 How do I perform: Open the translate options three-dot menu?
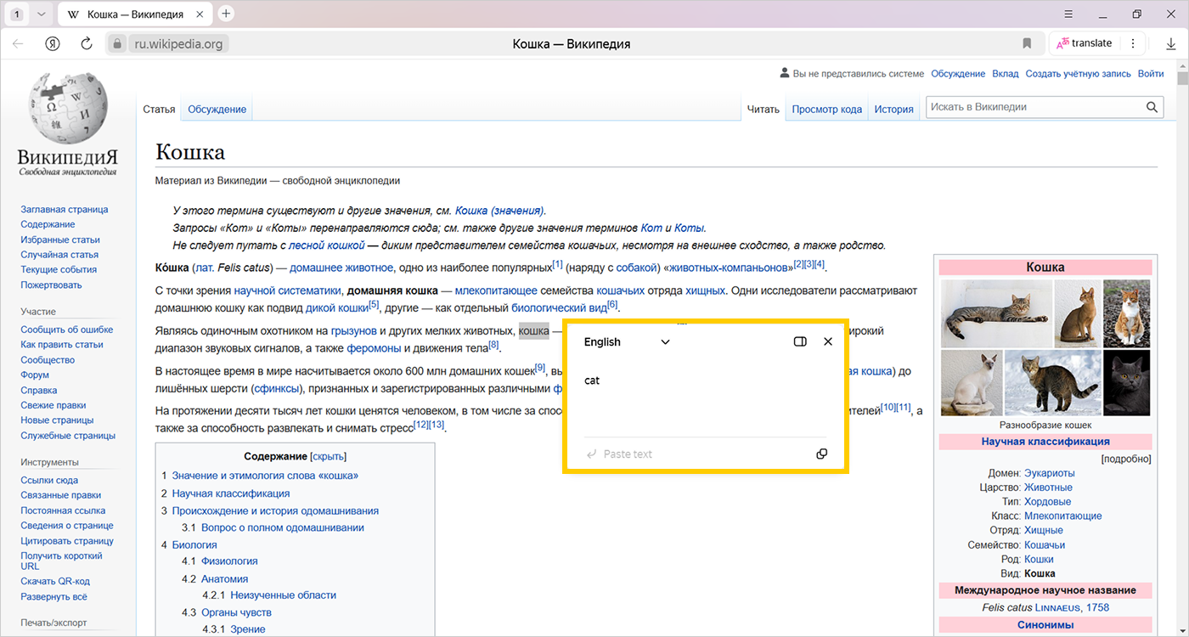[x=1132, y=43]
